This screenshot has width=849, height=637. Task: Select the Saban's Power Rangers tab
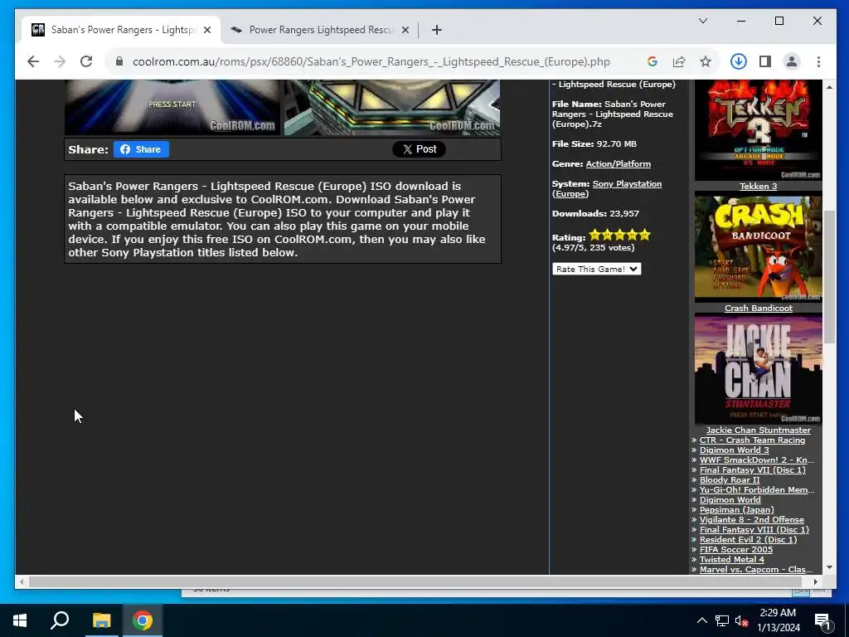(x=122, y=30)
